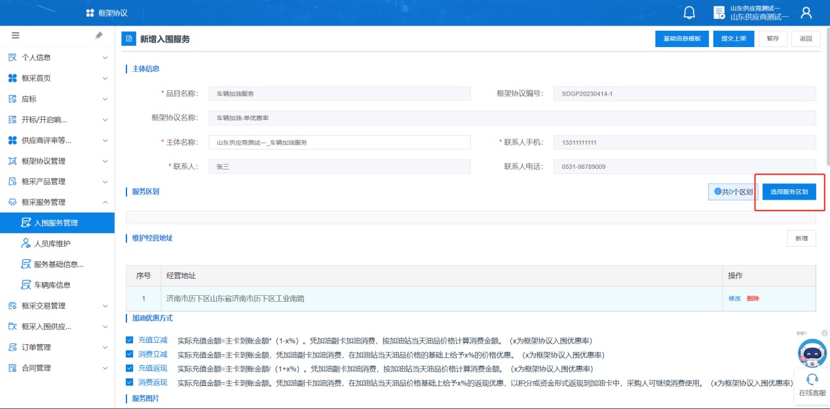Screen dimensions: 830x409
Task: Click the 共0个区划 info badge
Action: tap(733, 192)
